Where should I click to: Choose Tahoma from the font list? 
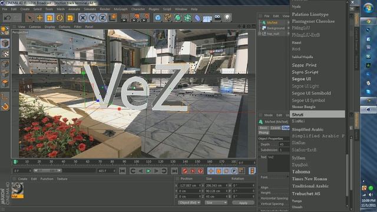[301, 172]
